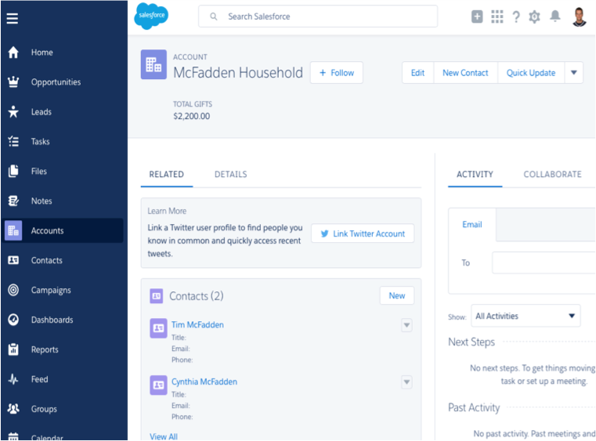Open the Help question mark icon
596x441 pixels.
516,16
